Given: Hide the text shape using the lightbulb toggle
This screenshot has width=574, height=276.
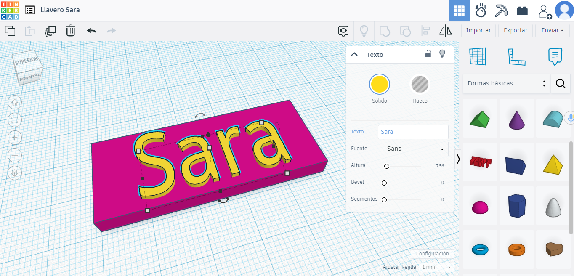Looking at the screenshot, I should [x=442, y=54].
